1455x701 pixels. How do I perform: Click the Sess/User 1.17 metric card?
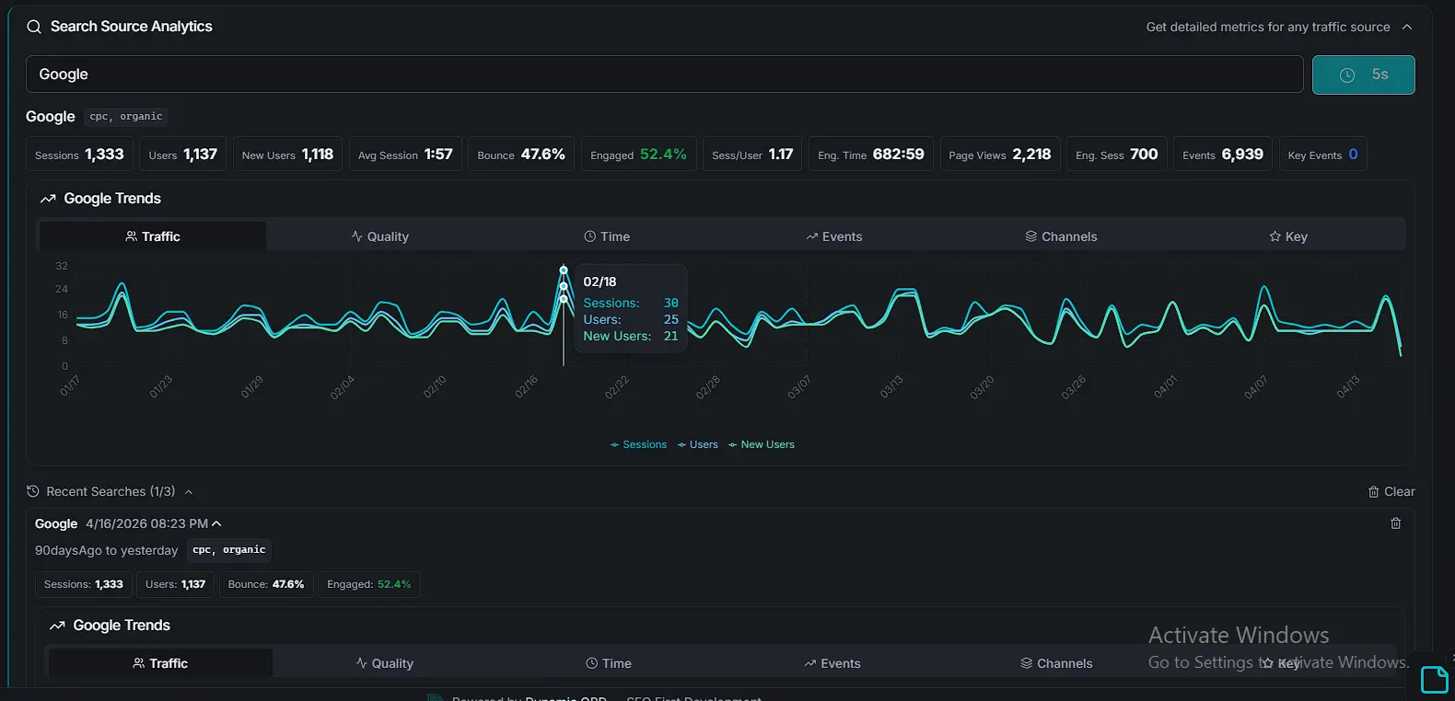[752, 154]
